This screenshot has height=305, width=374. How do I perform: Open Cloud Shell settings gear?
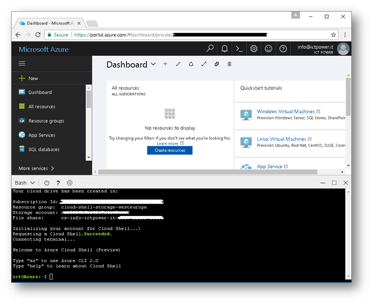[69, 183]
